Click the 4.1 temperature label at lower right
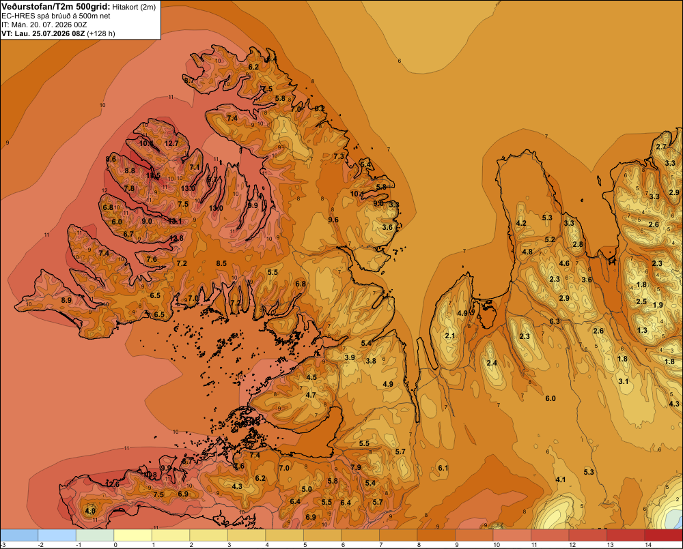The image size is (683, 549). (x=561, y=479)
